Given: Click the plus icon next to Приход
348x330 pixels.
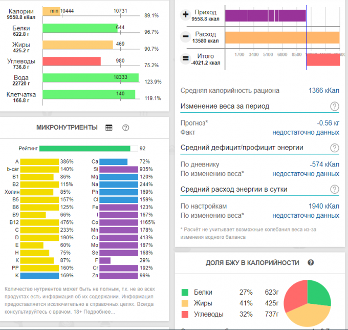Looking at the screenshot, I should [x=186, y=15].
